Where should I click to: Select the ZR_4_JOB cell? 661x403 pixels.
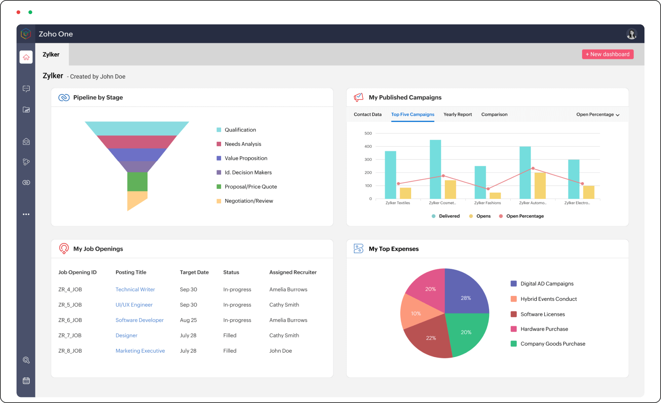point(70,289)
